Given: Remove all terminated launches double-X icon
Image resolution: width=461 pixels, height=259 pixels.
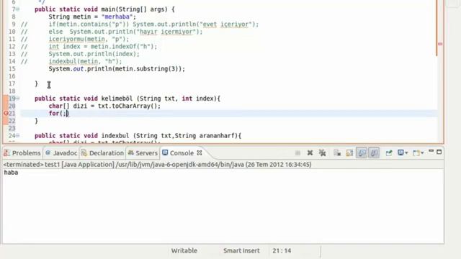Looking at the screenshot, I should tap(322, 153).
